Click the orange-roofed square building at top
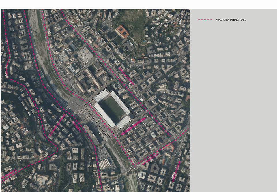Screen dimensions: 277x192 pos(122,31)
